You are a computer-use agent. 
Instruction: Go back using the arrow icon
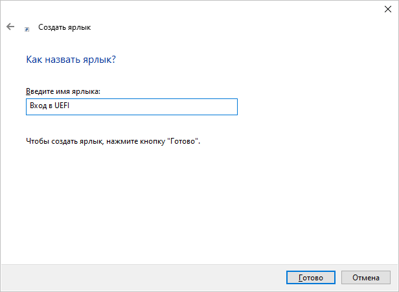click(10, 27)
